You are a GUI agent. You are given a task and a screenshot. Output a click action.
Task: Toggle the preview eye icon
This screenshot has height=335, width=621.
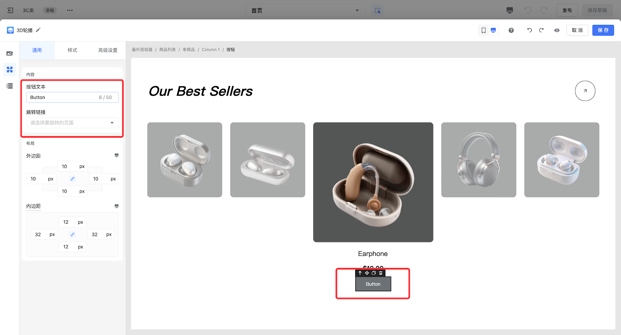point(557,30)
